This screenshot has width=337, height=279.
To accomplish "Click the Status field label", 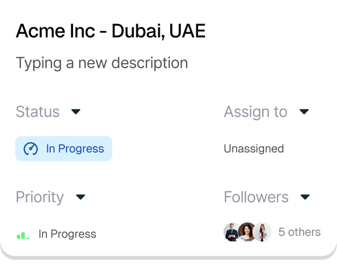I will point(38,112).
